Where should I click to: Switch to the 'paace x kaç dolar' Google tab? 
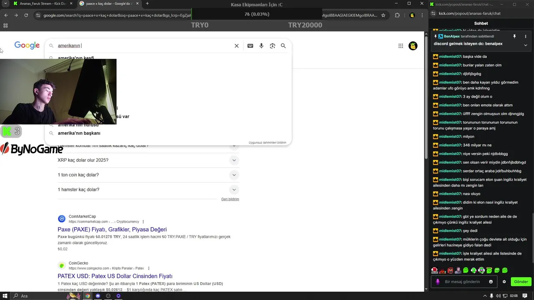pos(110,3)
